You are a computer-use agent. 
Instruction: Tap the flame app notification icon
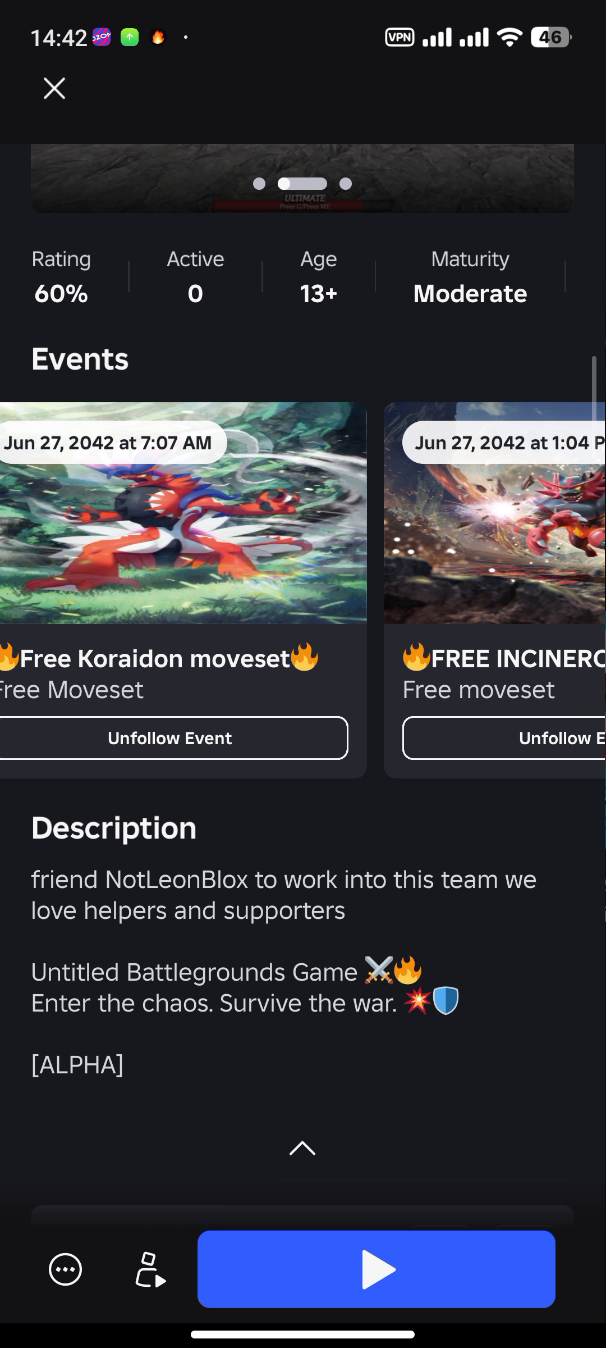[158, 37]
